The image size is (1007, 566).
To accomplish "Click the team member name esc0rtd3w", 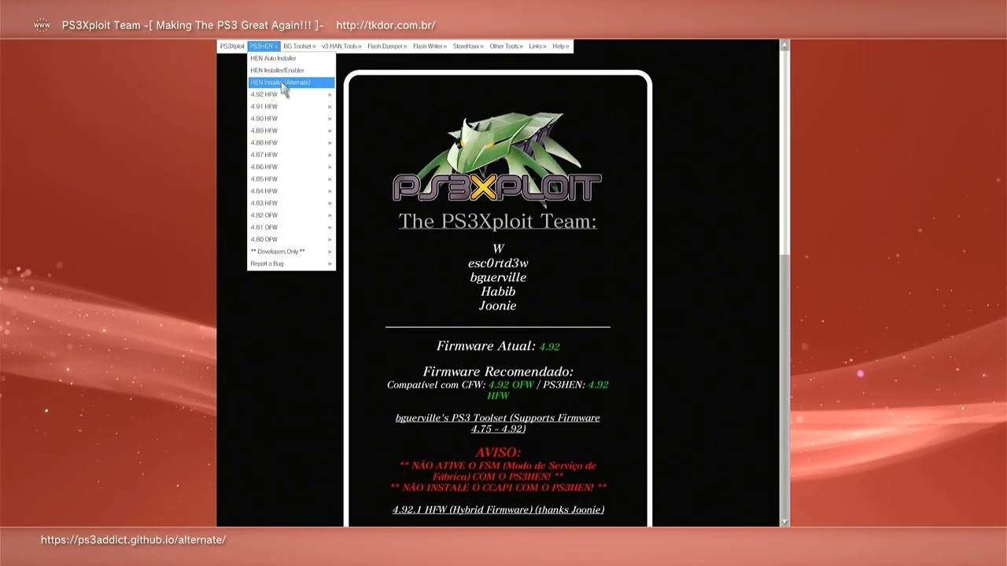I will pos(497,263).
